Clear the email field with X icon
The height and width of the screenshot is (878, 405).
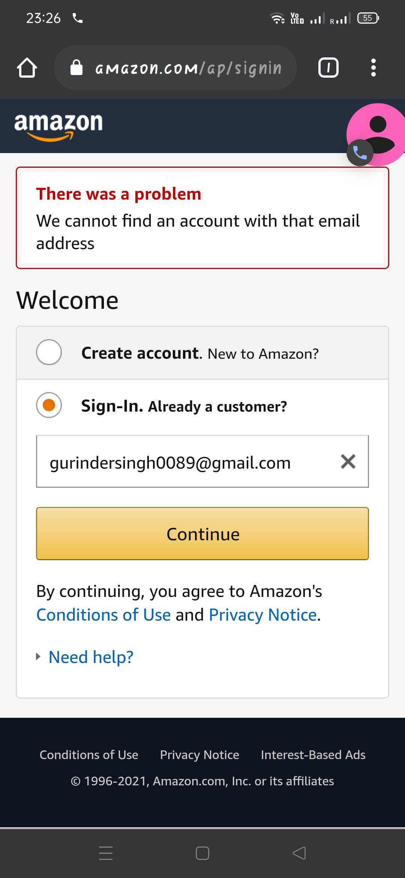(x=348, y=462)
